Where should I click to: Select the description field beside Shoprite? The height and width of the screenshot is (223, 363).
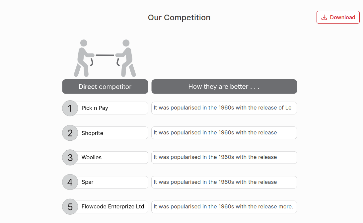click(224, 133)
